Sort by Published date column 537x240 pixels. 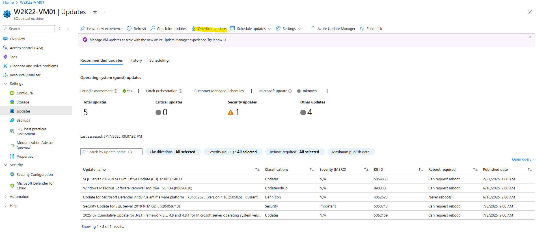pos(530,170)
